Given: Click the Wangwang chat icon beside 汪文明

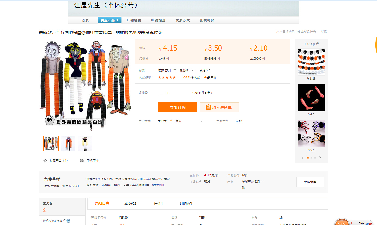Looking at the screenshot, I should click(69, 221).
